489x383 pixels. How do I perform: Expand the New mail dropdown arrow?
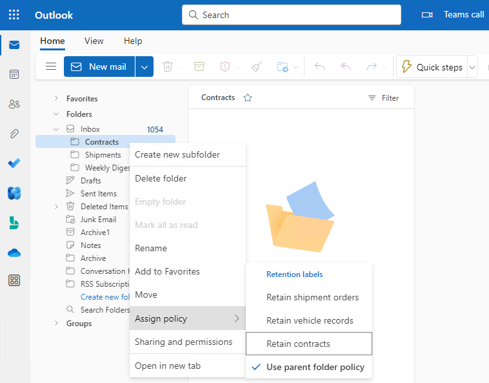click(x=145, y=67)
